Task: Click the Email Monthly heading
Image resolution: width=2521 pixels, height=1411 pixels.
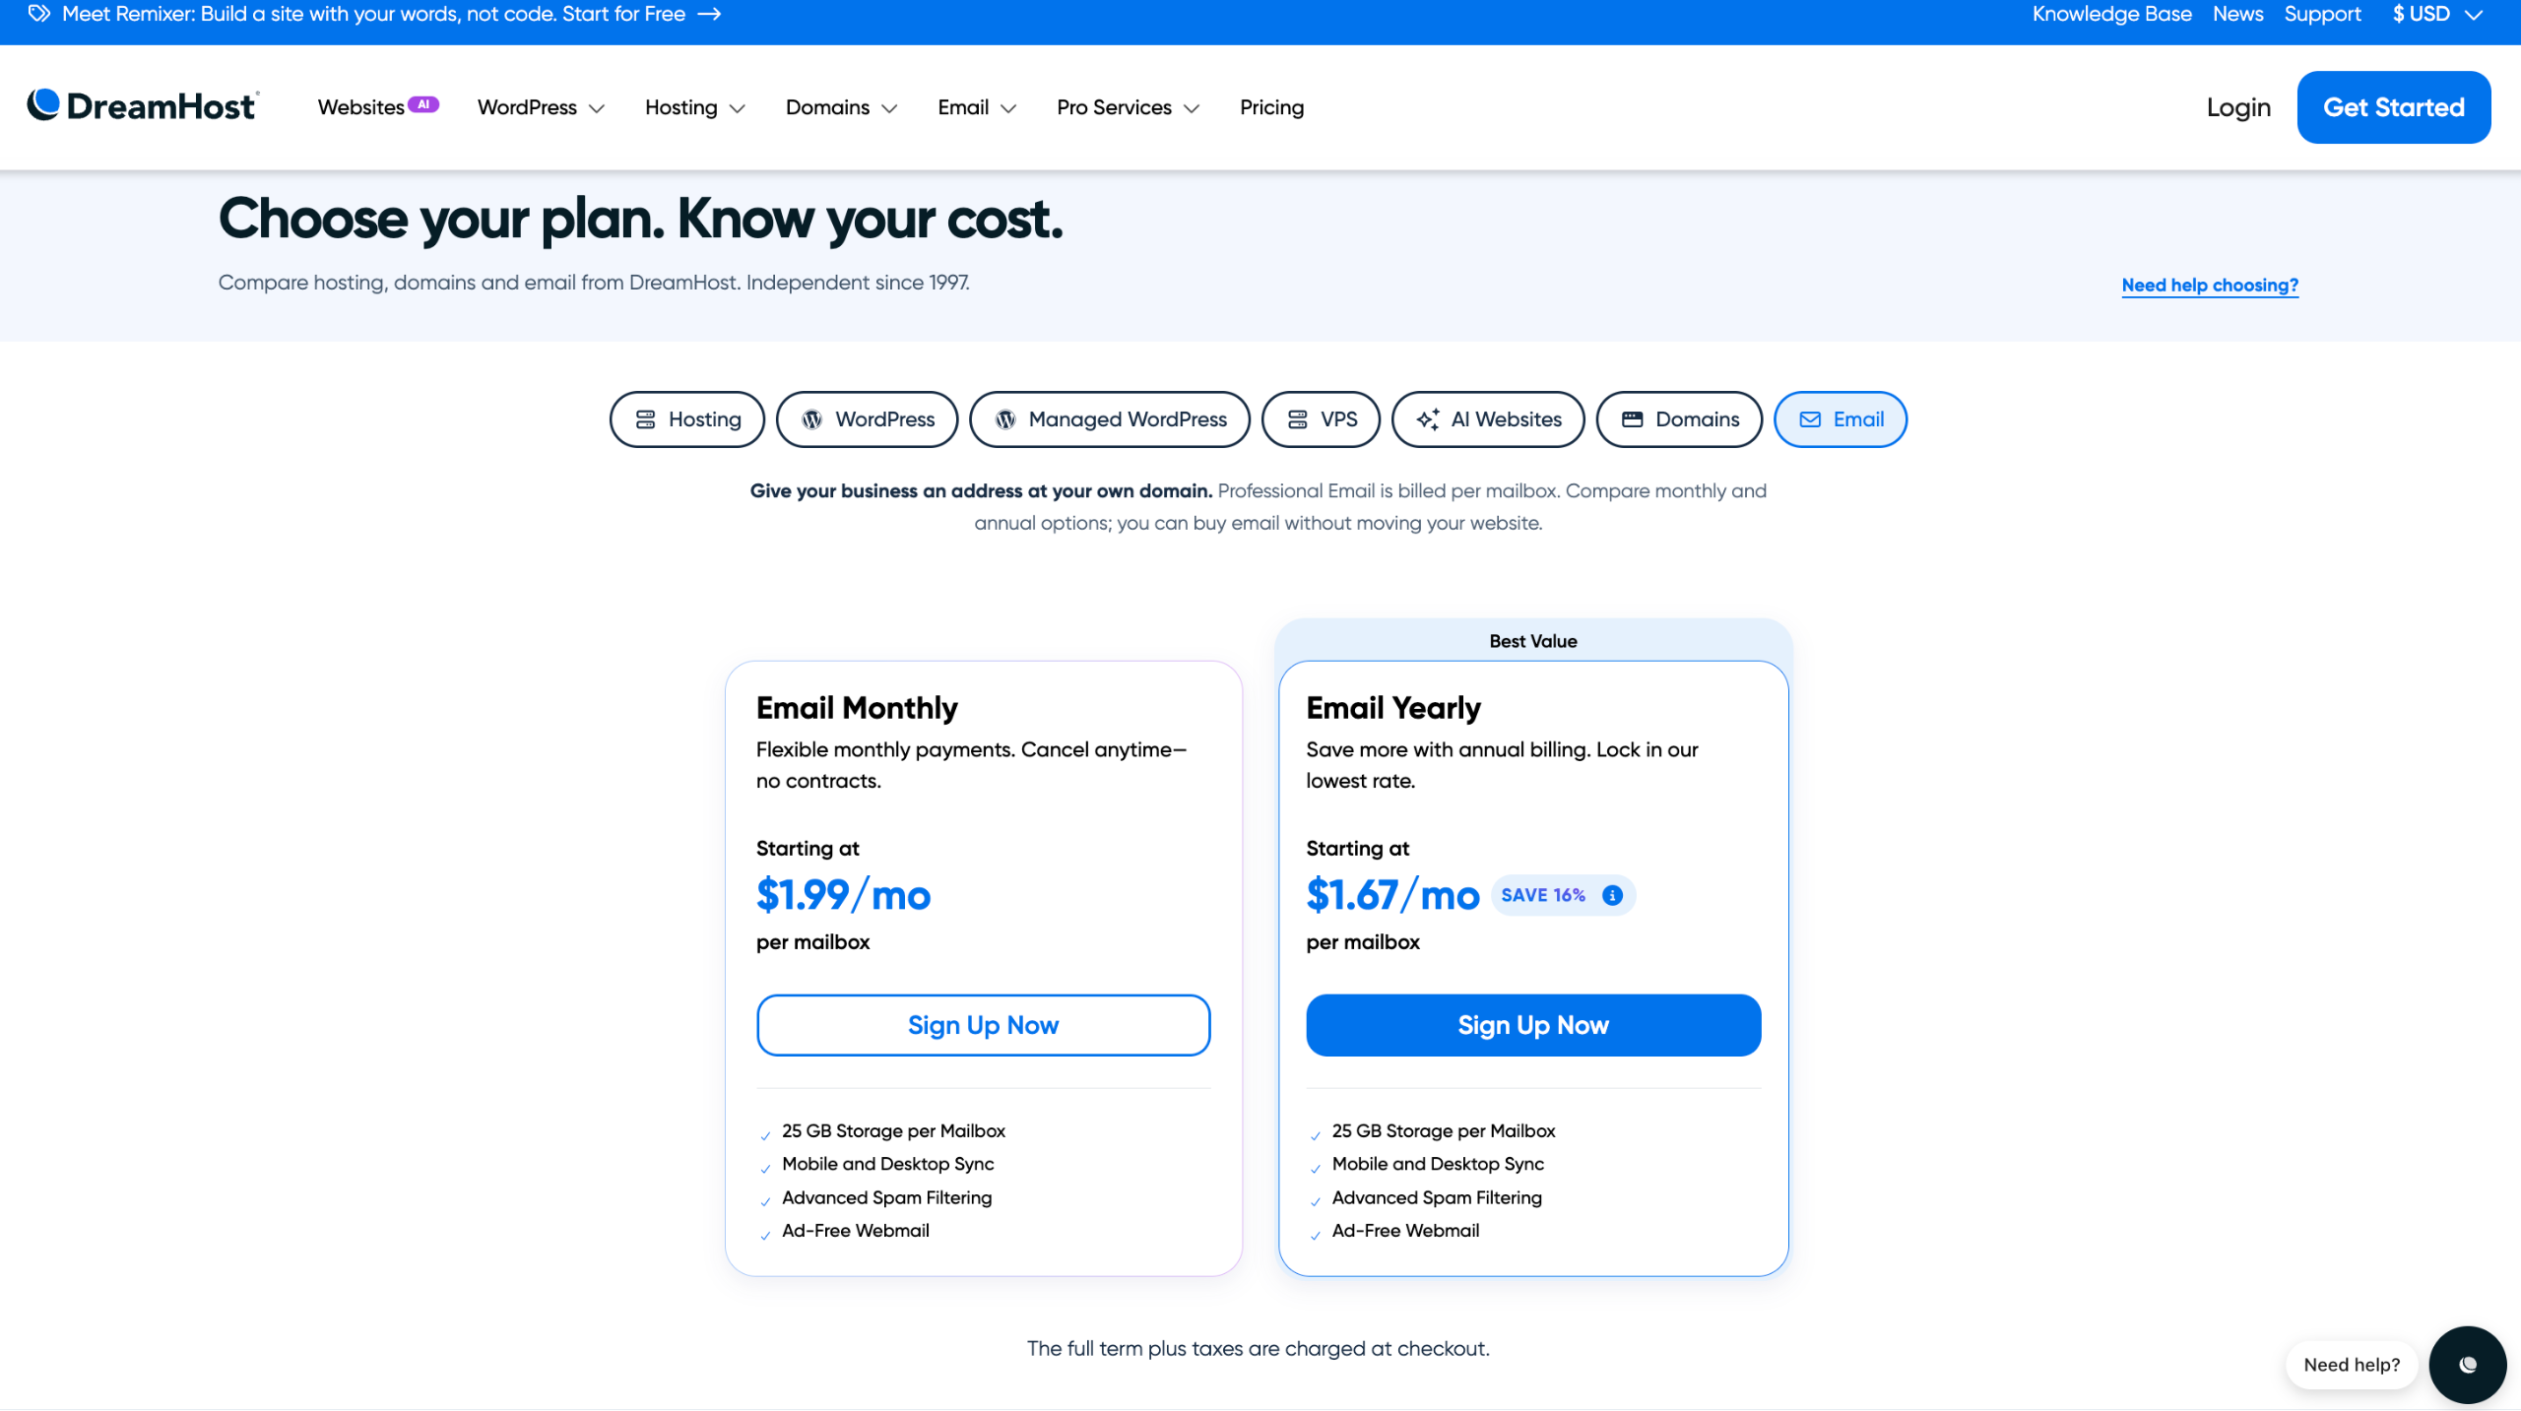Action: click(x=857, y=708)
